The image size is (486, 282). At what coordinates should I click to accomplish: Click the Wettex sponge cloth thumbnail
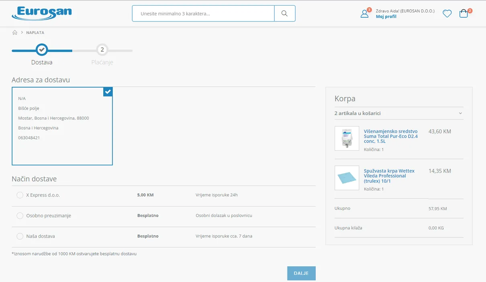pos(347,178)
